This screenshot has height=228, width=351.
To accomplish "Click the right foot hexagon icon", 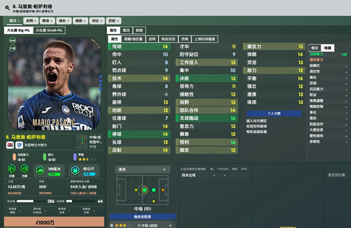I will coord(24,169).
